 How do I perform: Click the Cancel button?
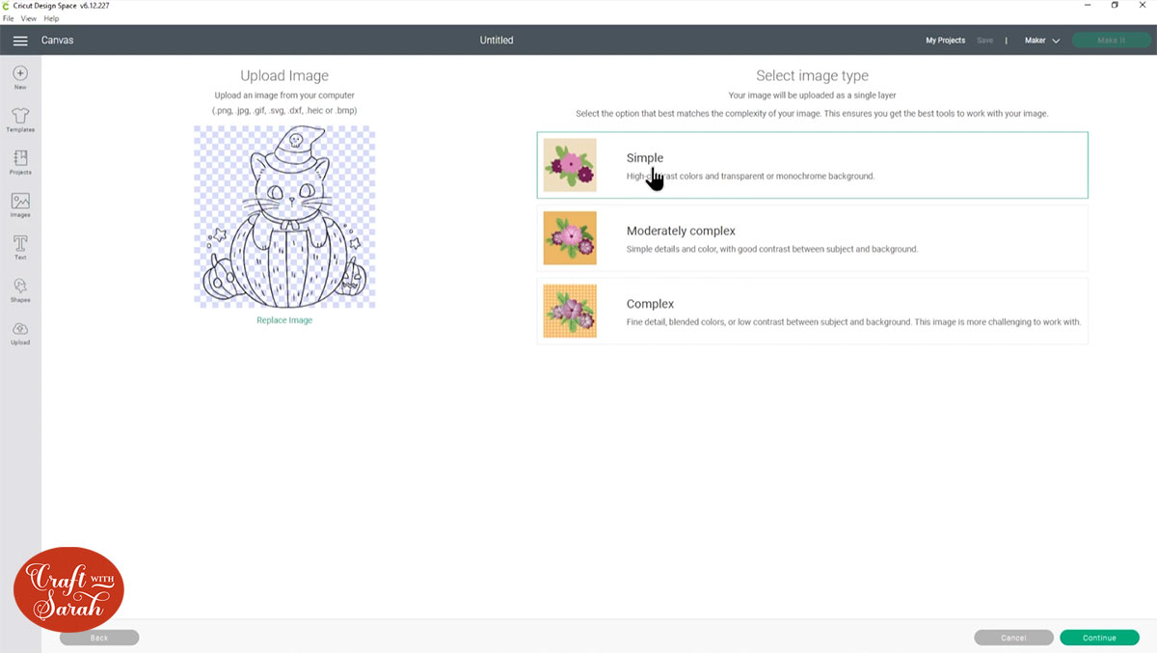coord(1013,638)
